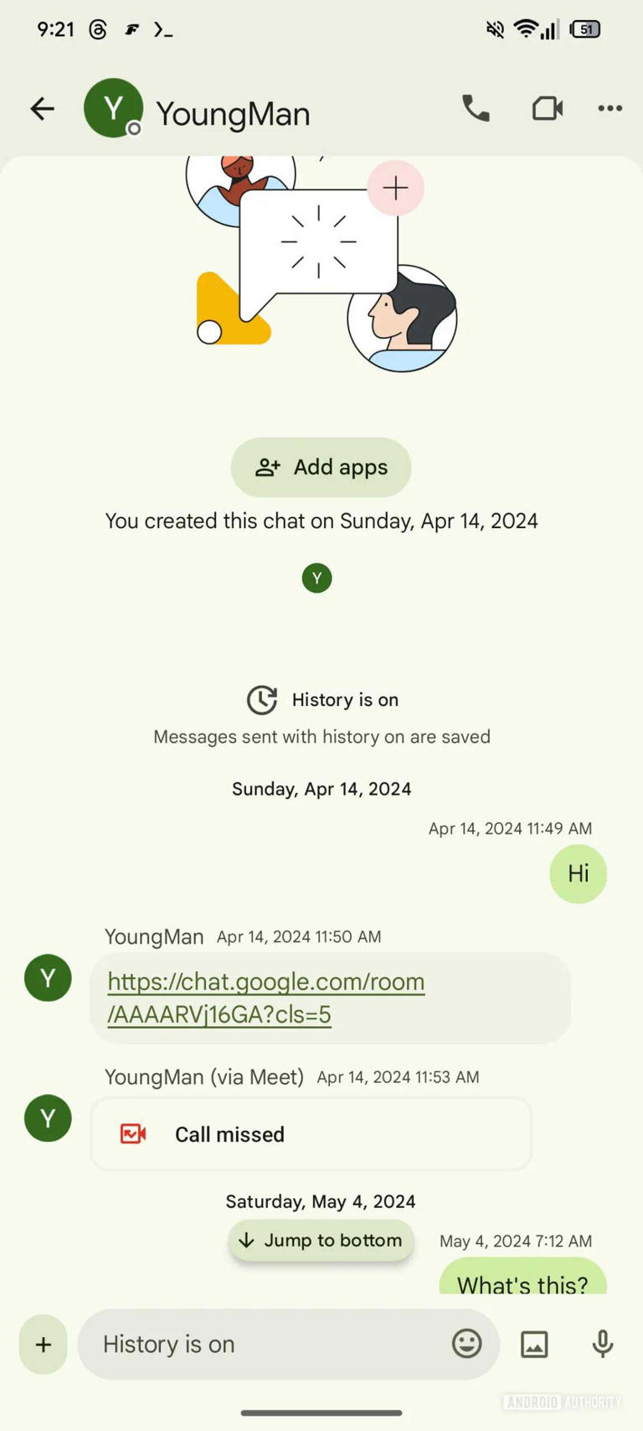Tap the missed video call entry

coord(311,1134)
